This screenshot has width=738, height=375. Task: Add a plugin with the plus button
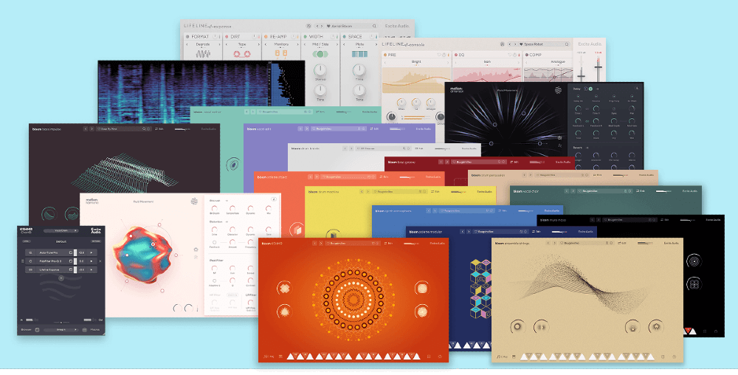tap(61, 278)
